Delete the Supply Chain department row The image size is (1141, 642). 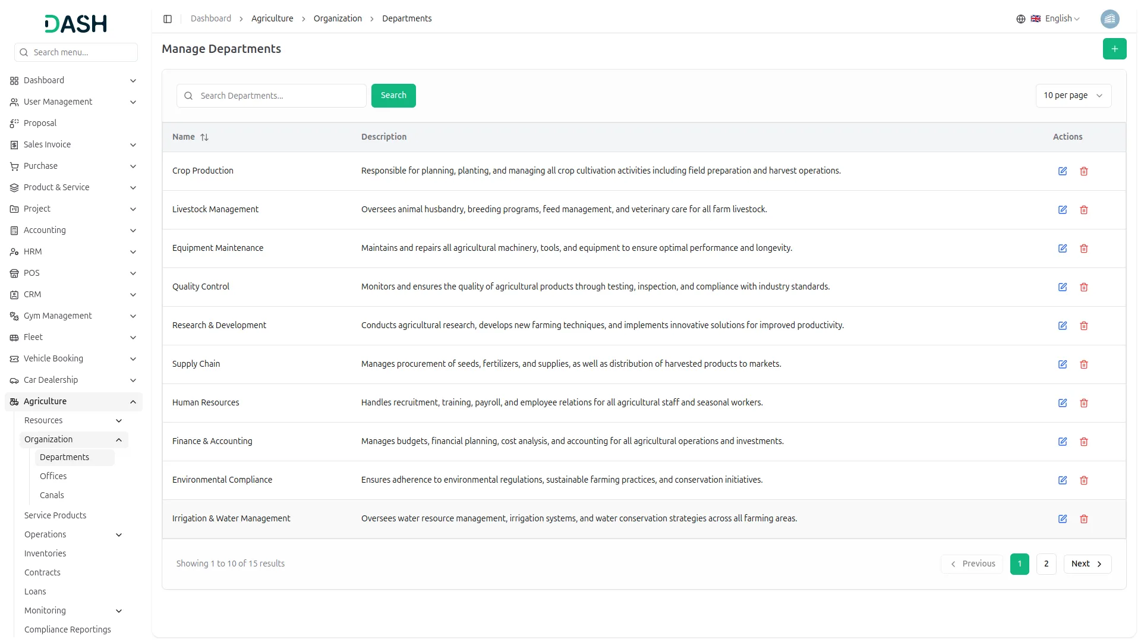[1084, 364]
